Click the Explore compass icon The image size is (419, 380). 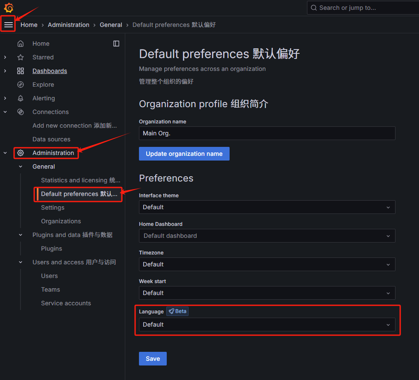(x=21, y=85)
